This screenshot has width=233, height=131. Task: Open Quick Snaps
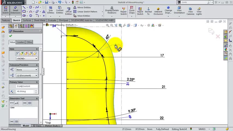tap(132, 10)
